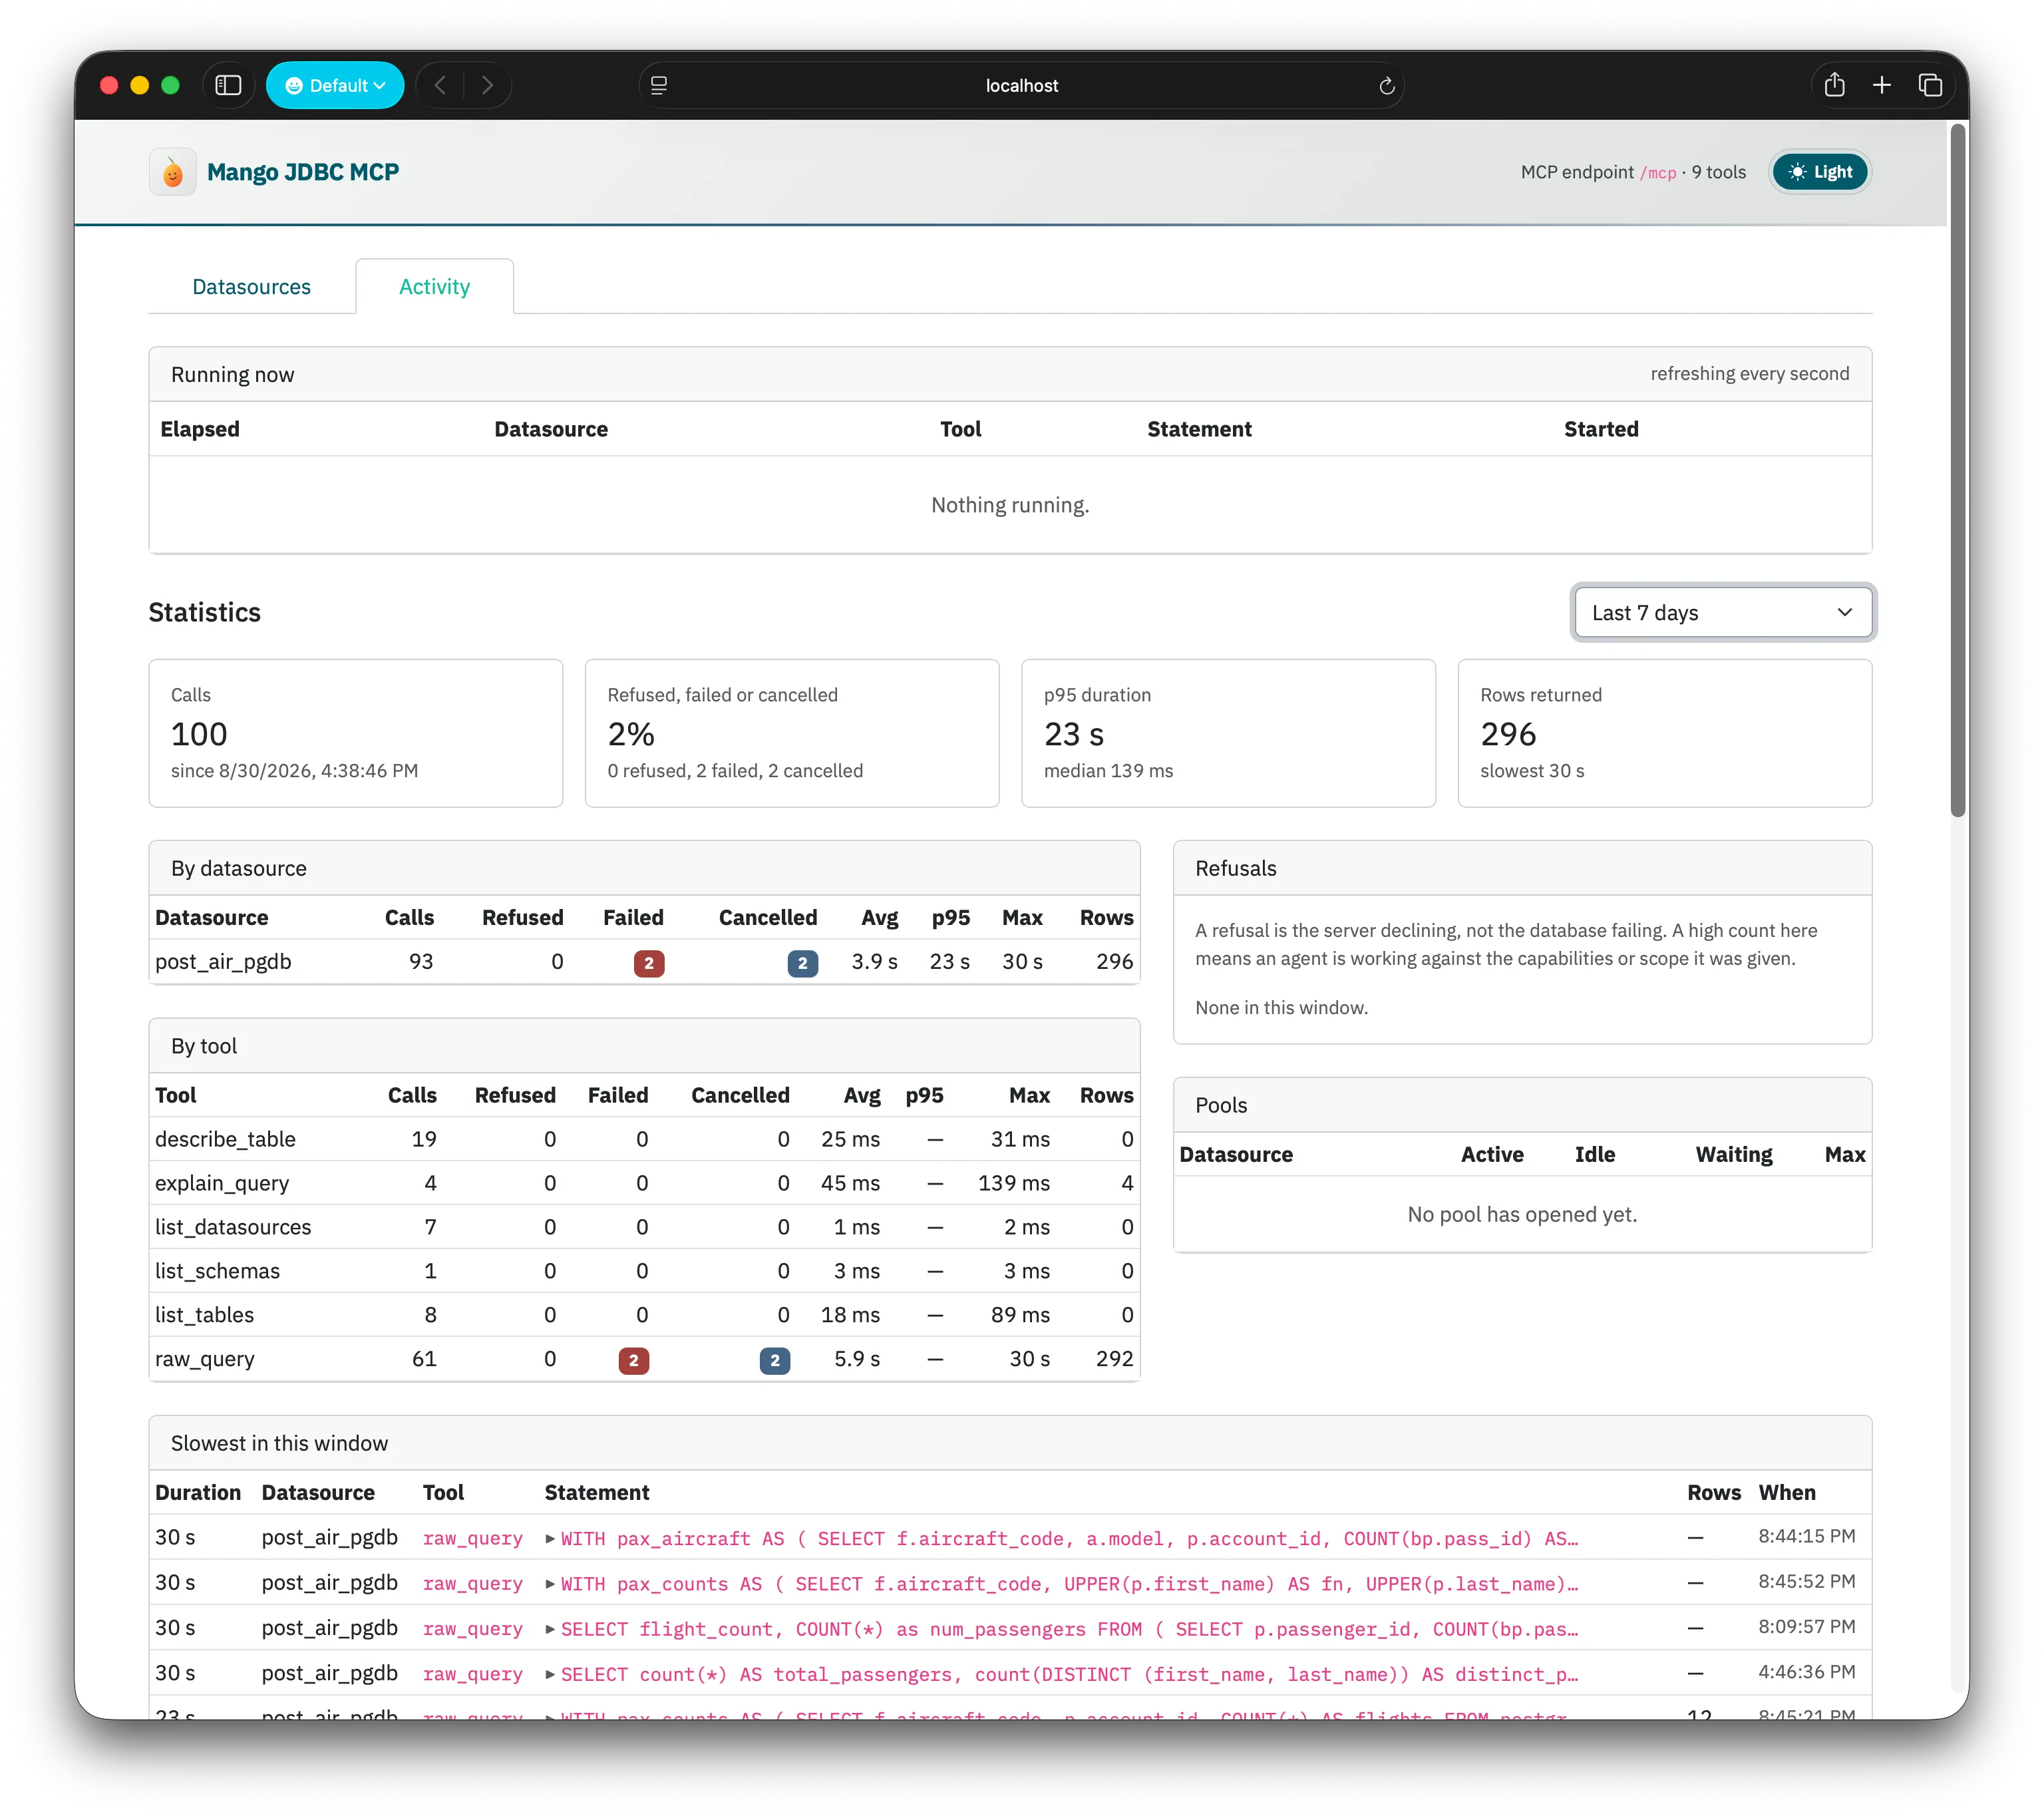Click raw_query tool link at 8:44:15 PM
2044x1818 pixels.
[473, 1538]
